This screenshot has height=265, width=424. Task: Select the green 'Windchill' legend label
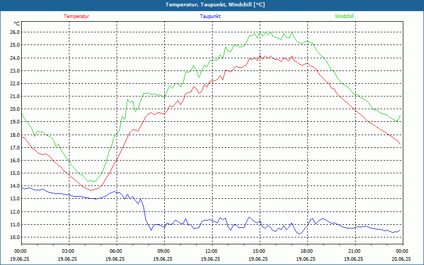(x=344, y=16)
